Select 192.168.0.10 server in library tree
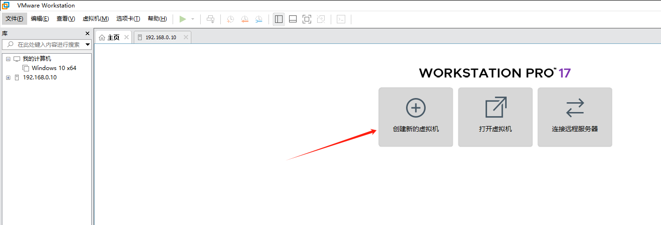661x225 pixels. [40, 77]
